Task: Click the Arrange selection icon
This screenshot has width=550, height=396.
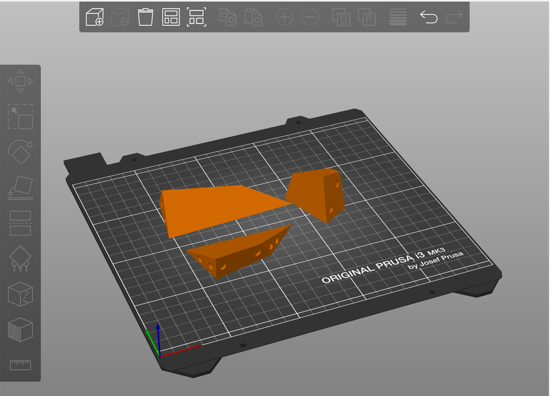Action: [197, 17]
